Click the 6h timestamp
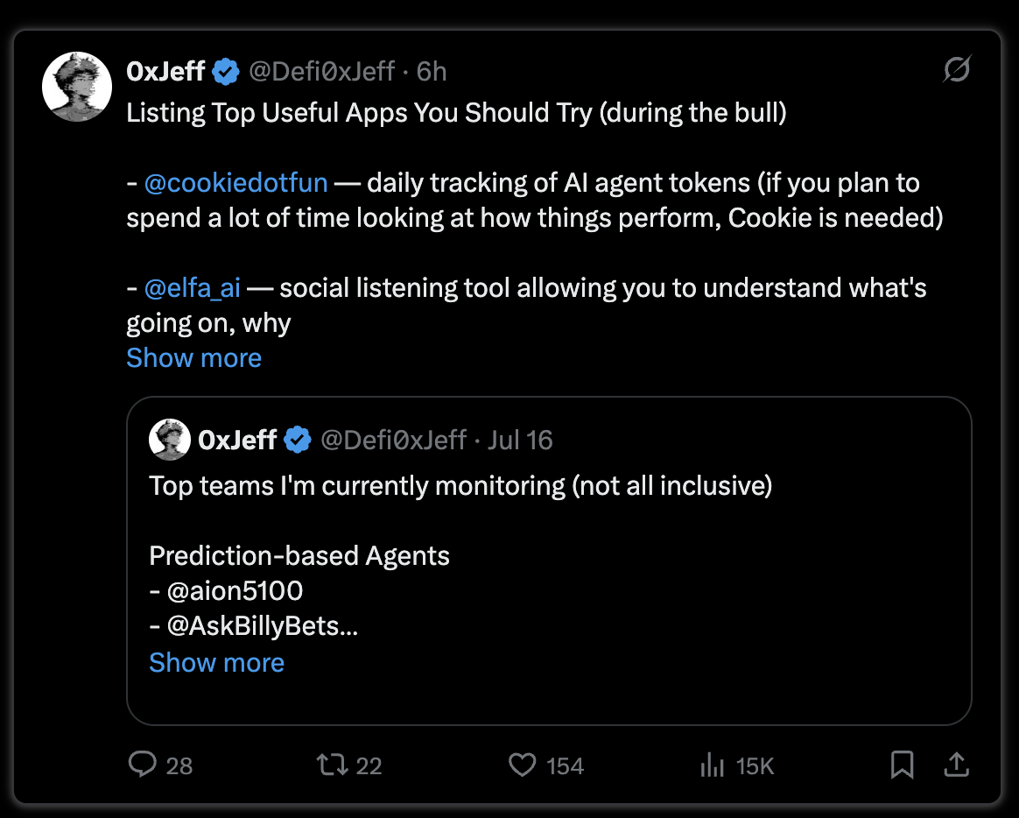The width and height of the screenshot is (1019, 818). point(432,72)
